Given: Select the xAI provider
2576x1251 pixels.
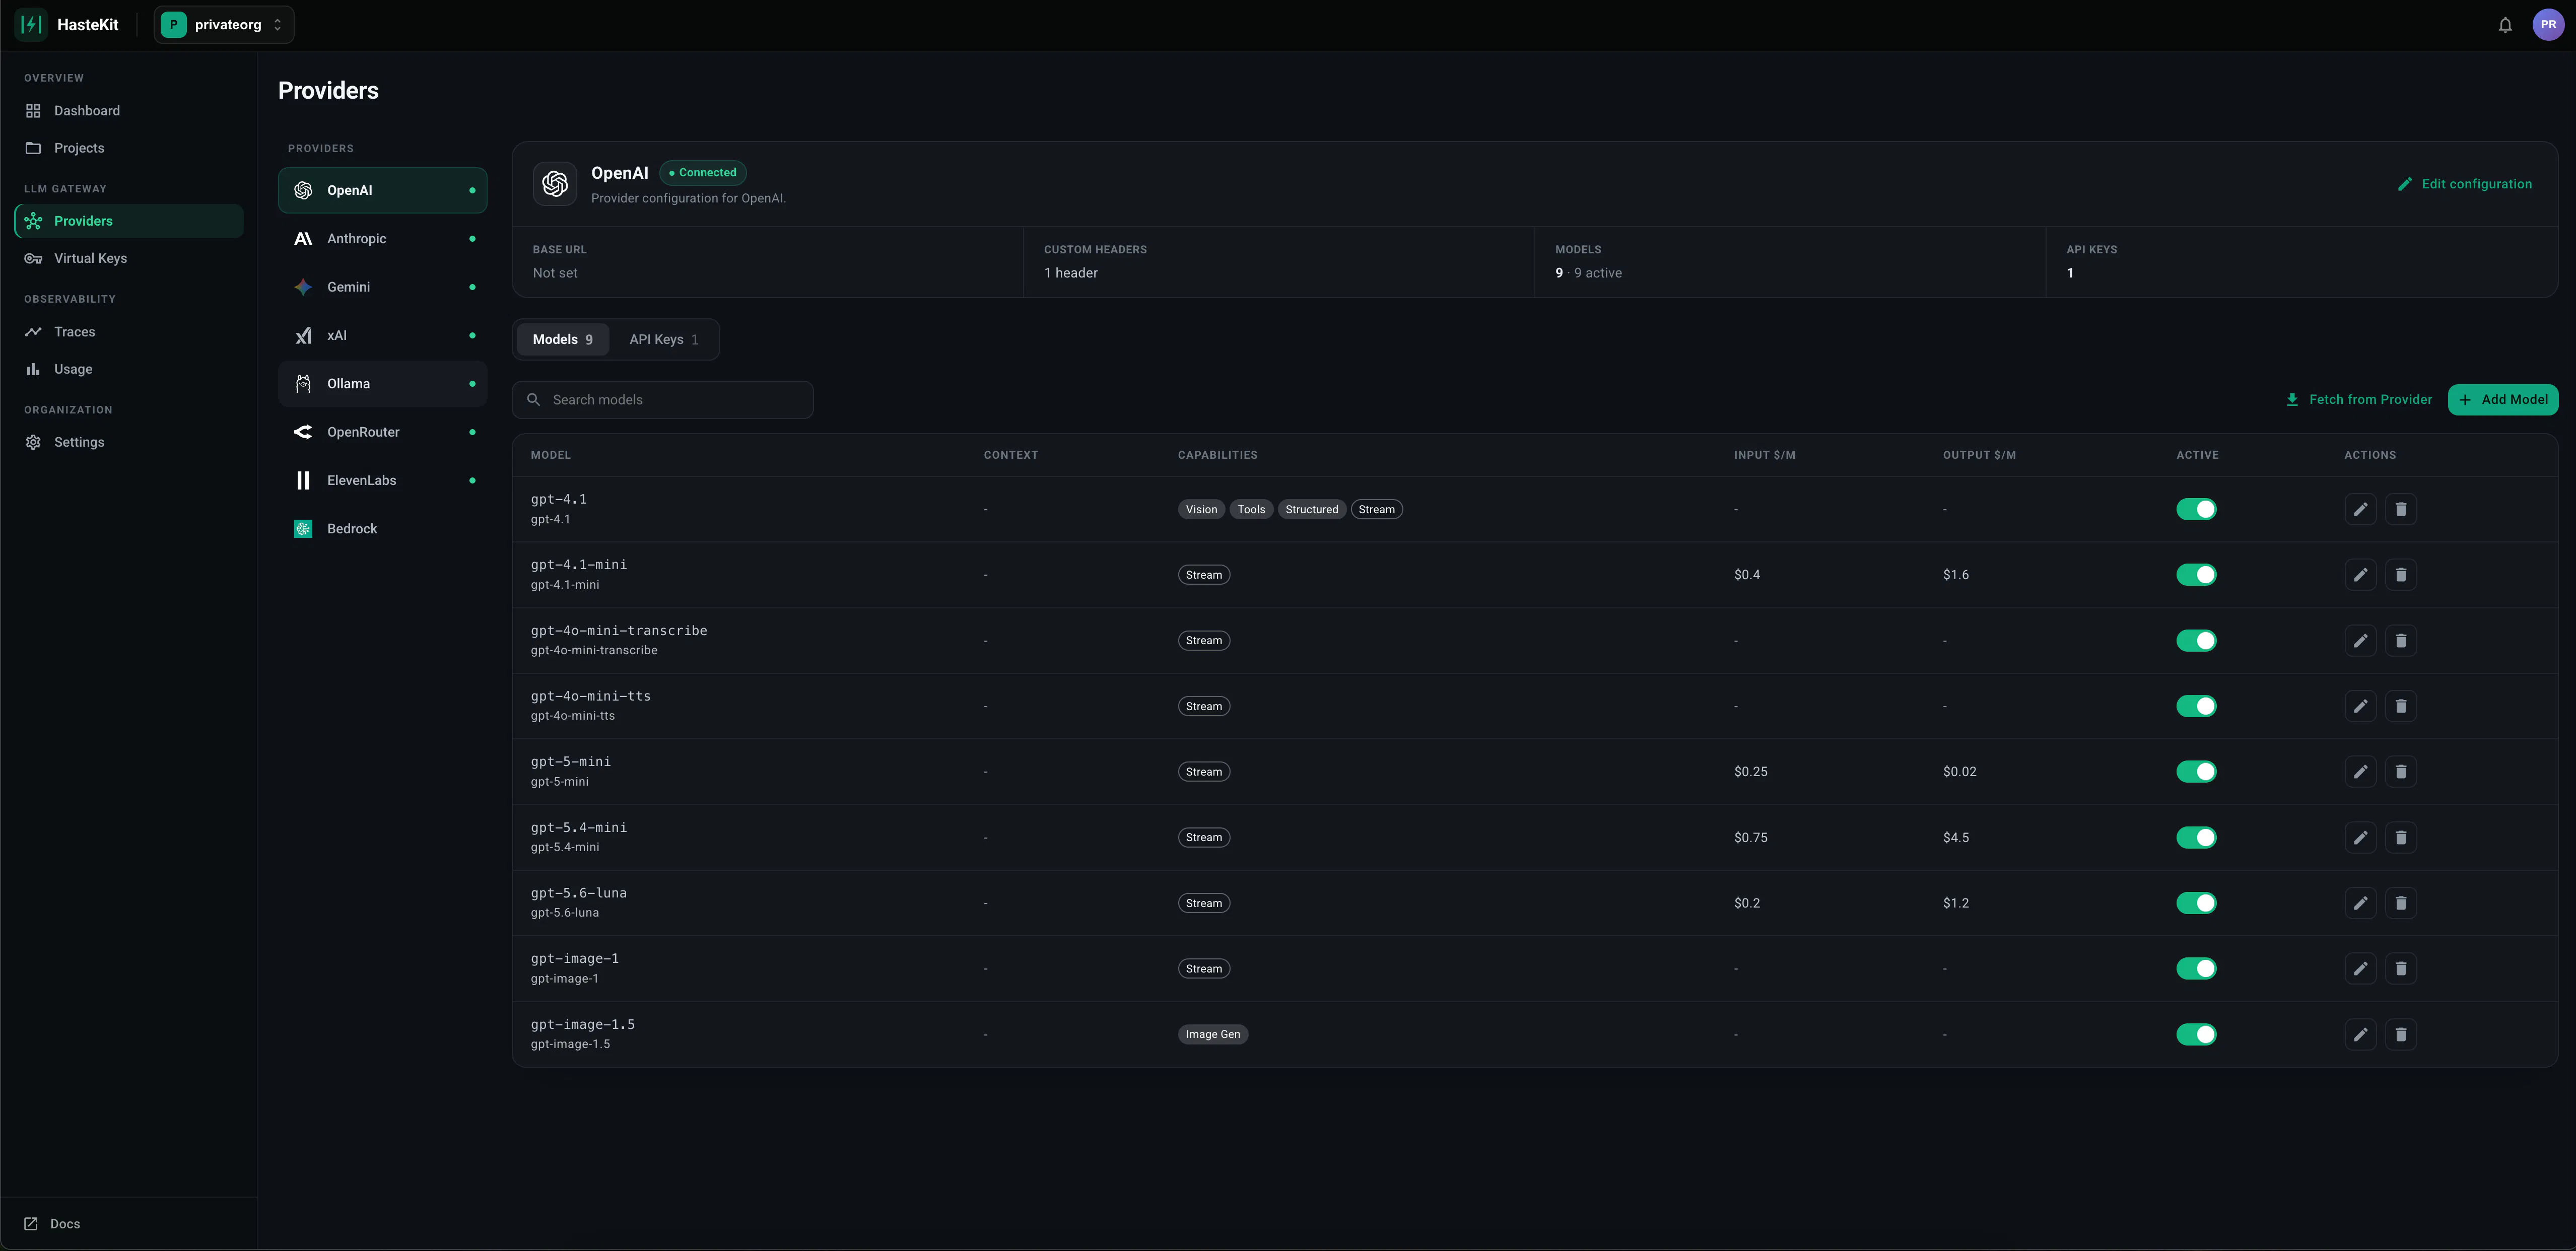Looking at the screenshot, I should click(383, 336).
